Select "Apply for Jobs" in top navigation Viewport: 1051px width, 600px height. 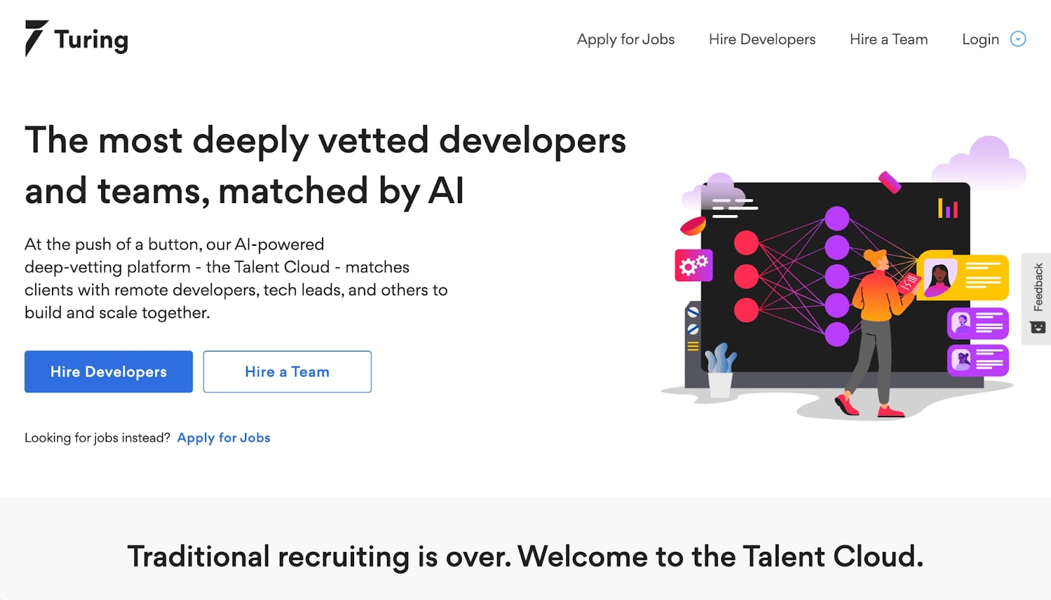click(x=625, y=39)
